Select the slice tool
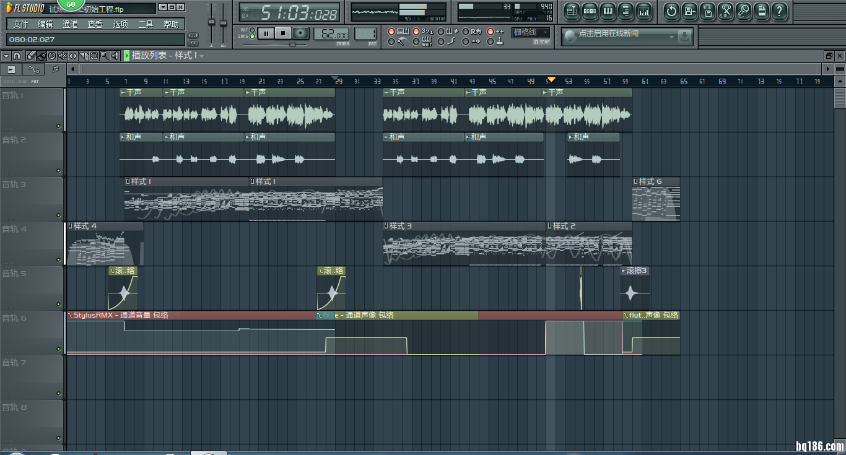 [84, 56]
